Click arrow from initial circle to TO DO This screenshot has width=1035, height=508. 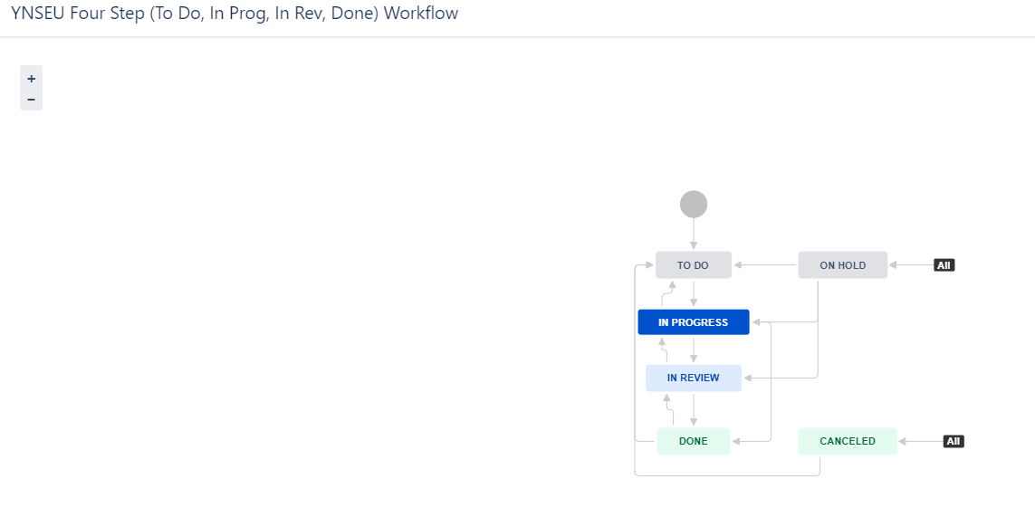(x=693, y=235)
